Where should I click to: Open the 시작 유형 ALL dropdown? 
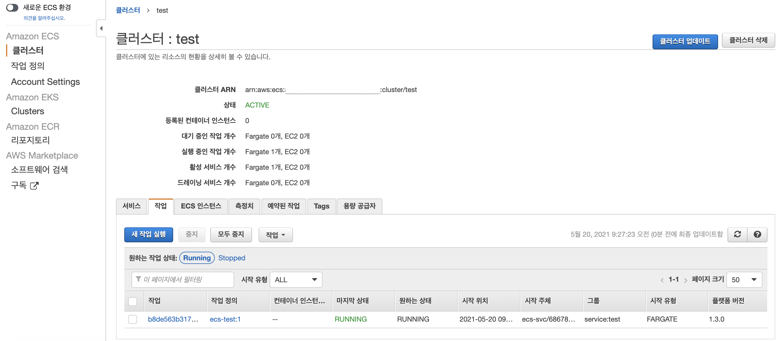pyautogui.click(x=296, y=280)
